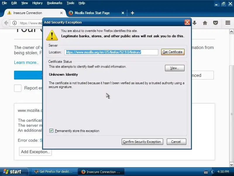Click the Error code link text on page
This screenshot has width=234, height=176.
(x=41, y=140)
